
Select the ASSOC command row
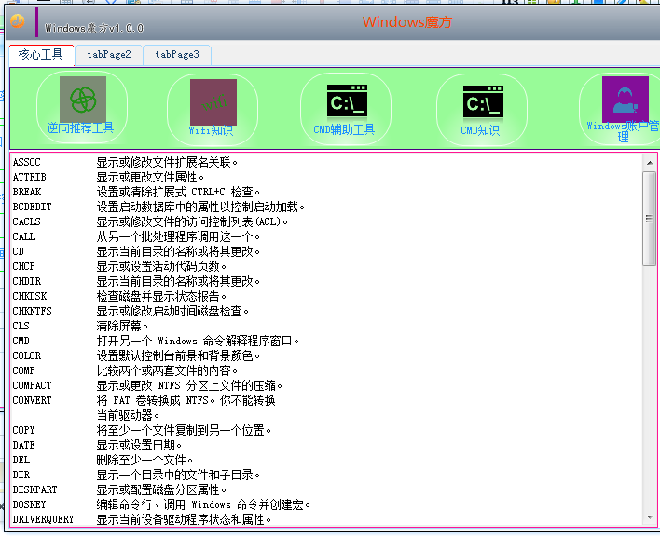(x=125, y=162)
